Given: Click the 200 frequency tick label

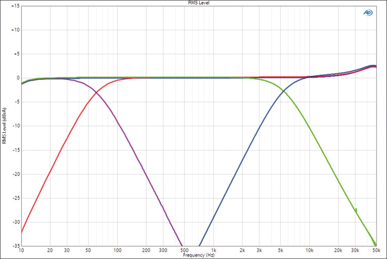Looking at the screenshot, I should pos(146,250).
